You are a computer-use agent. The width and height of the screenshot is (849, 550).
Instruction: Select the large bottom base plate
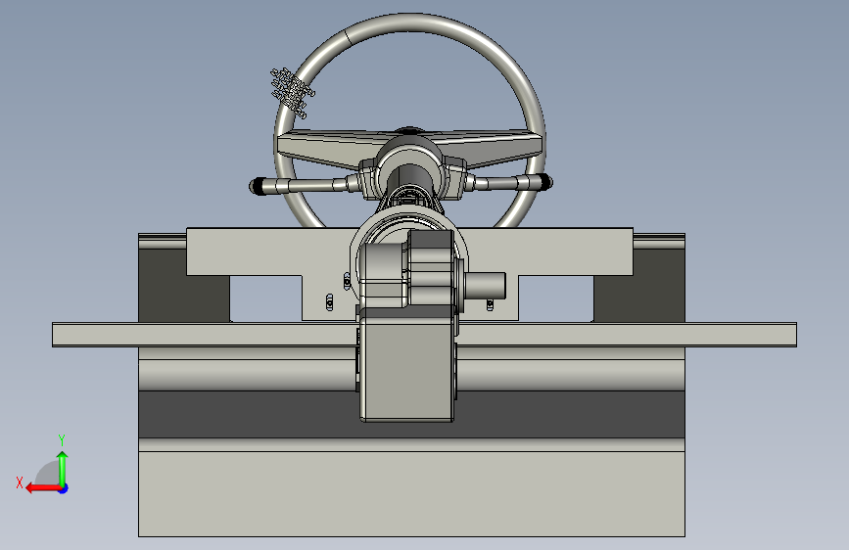click(x=411, y=493)
